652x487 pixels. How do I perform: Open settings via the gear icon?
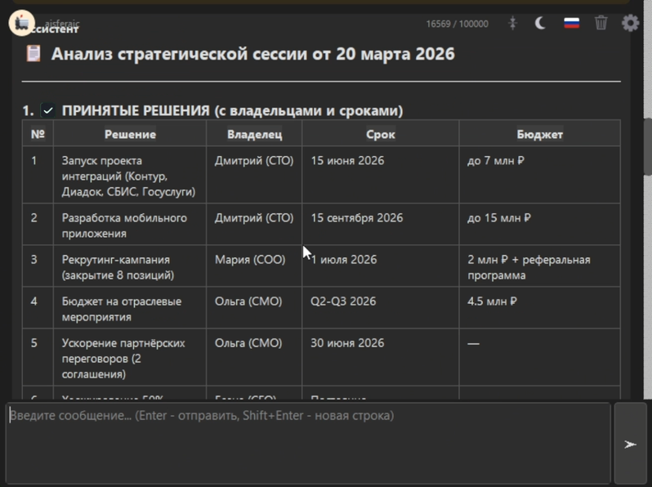click(630, 23)
